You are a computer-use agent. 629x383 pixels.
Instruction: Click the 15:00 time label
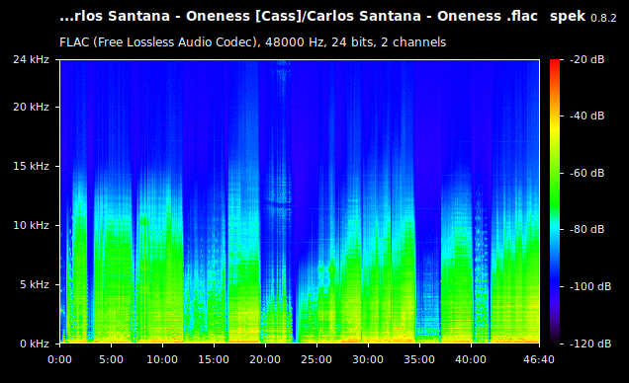coord(214,359)
